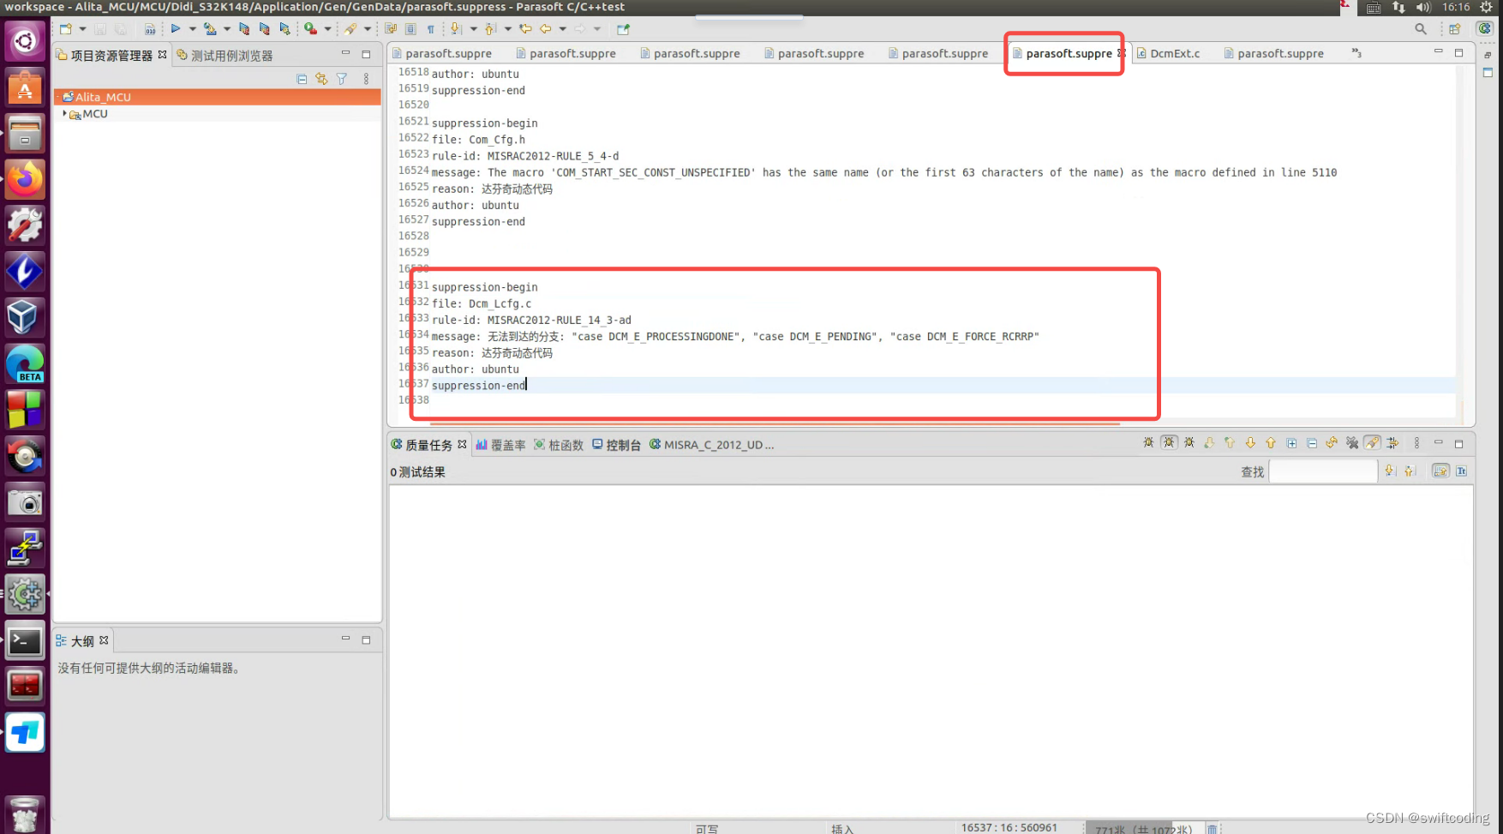Click editor line 'rule-id: MISRAC2012-RULE_14_3-ad'
The image size is (1503, 834).
pyautogui.click(x=531, y=320)
